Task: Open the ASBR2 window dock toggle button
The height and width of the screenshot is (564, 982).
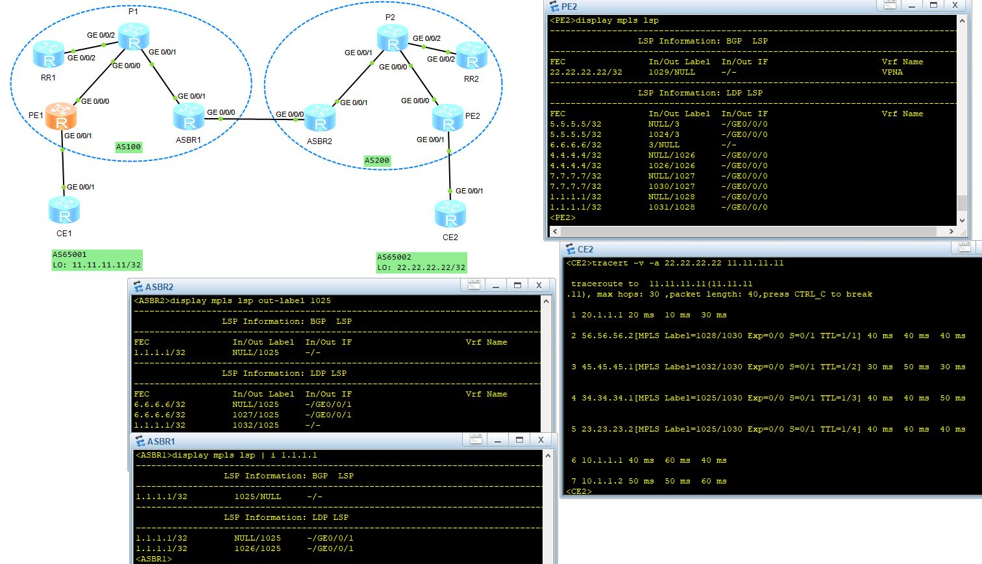Action: pos(474,286)
